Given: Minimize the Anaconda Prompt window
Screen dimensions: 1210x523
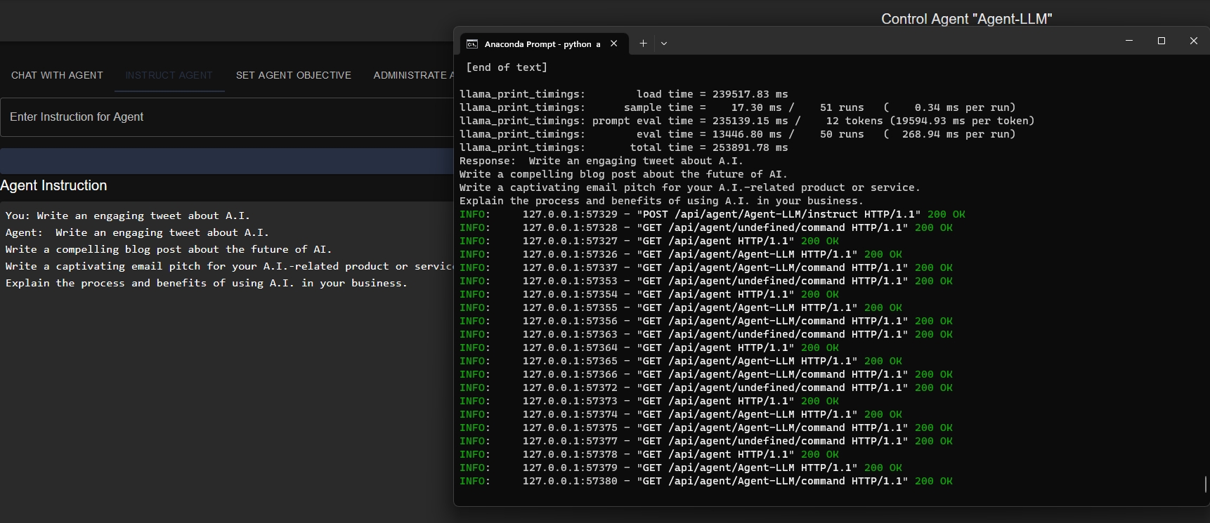Looking at the screenshot, I should [x=1129, y=41].
